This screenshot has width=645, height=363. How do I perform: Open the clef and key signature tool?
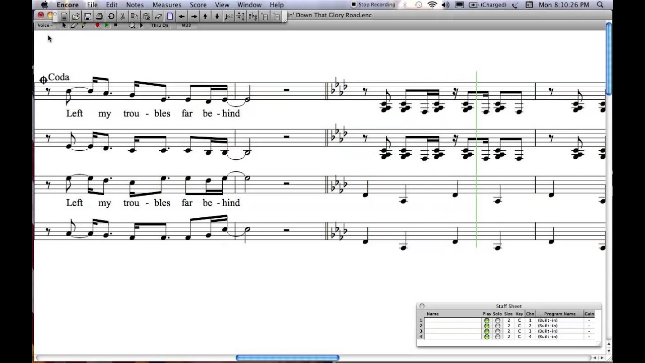coord(252,16)
